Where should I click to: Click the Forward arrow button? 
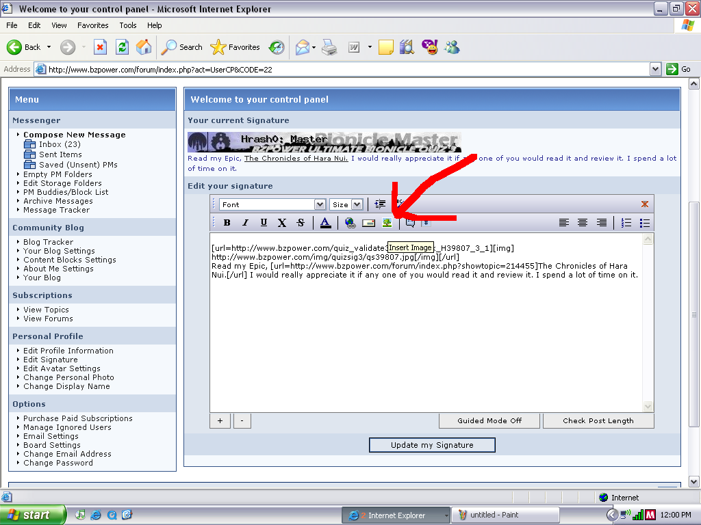[x=68, y=47]
